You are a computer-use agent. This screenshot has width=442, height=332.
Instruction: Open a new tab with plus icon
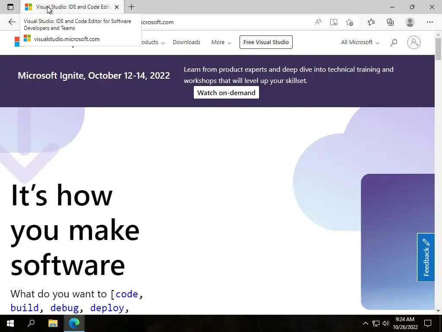(x=131, y=7)
